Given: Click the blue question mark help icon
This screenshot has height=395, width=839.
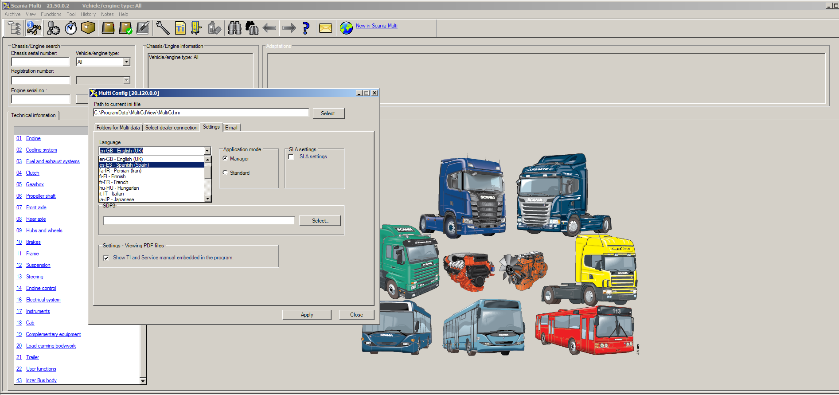Looking at the screenshot, I should [x=306, y=28].
